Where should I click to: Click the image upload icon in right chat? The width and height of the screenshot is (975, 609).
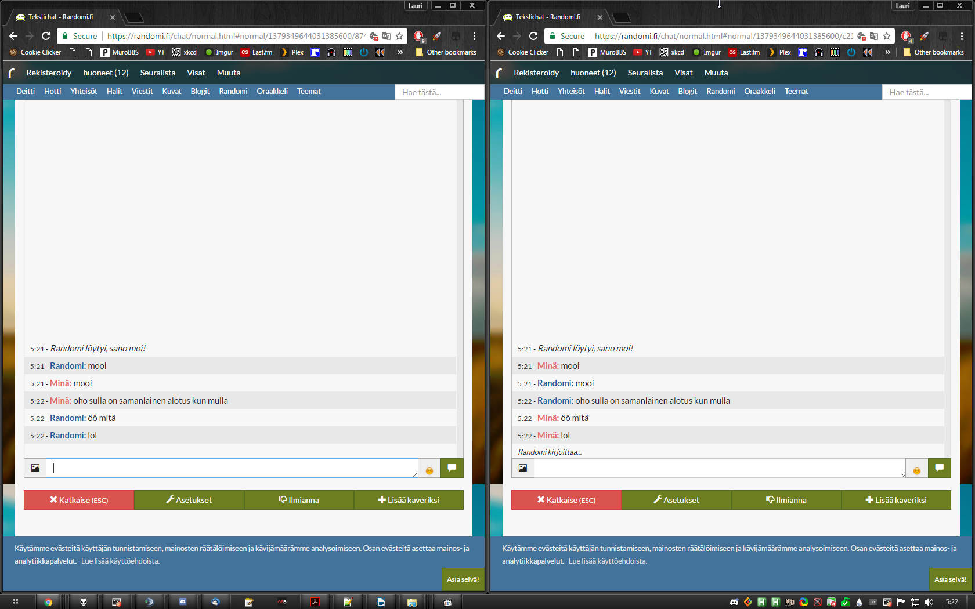[x=523, y=468]
